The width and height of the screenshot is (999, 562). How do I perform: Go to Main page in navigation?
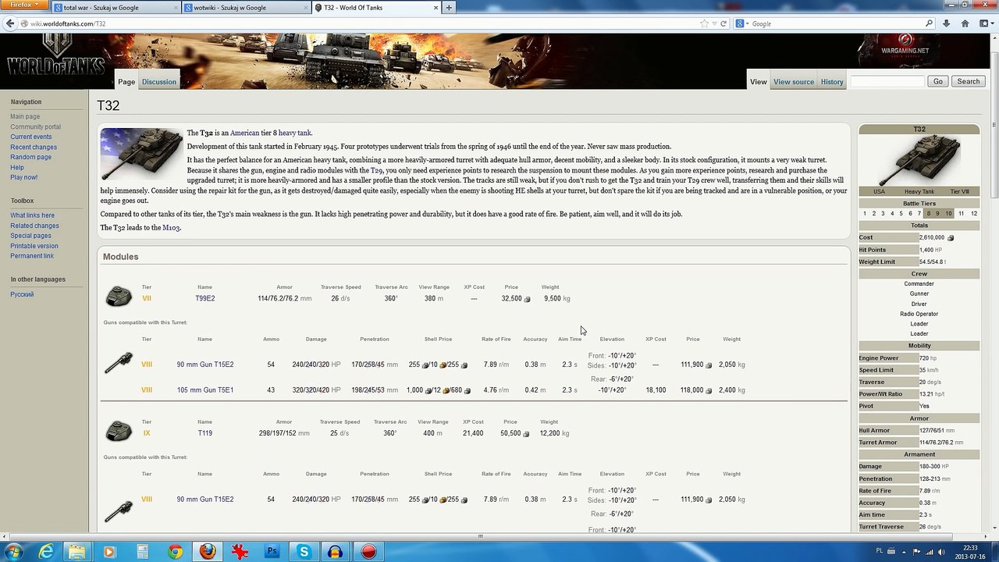coord(25,116)
